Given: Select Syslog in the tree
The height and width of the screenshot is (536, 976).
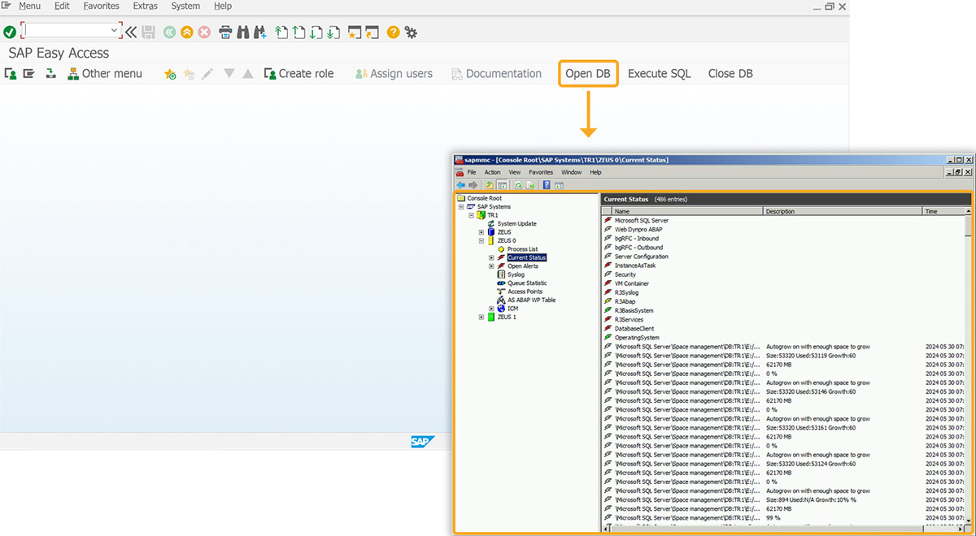Looking at the screenshot, I should pos(516,274).
